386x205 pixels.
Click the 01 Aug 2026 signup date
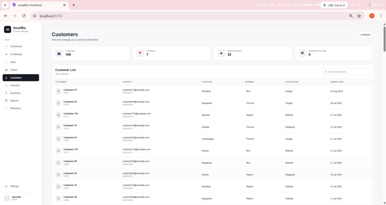click(336, 91)
